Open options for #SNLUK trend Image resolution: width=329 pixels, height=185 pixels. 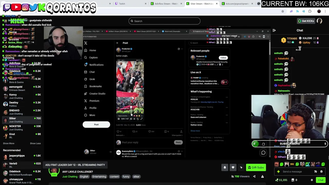[227, 97]
